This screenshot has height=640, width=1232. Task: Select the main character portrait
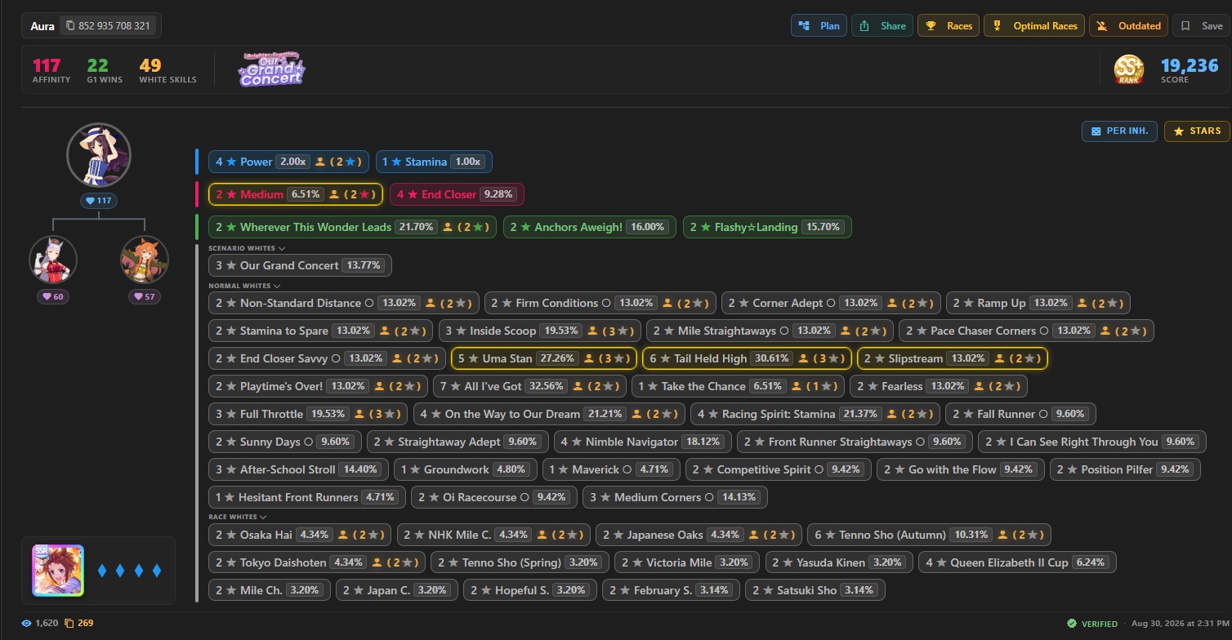pos(99,155)
